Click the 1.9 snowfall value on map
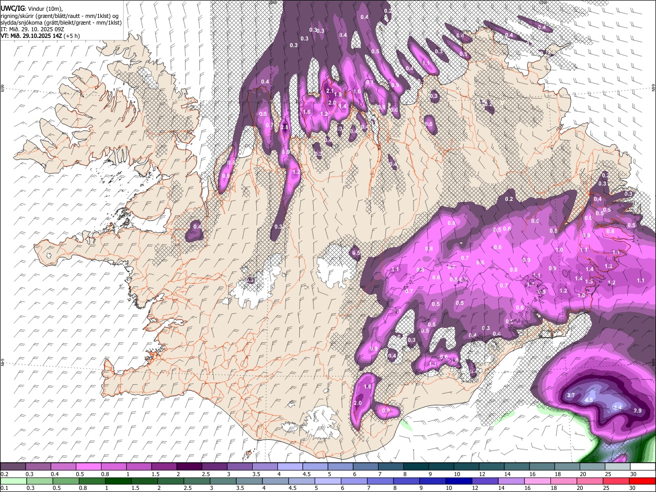This screenshot has width=656, height=492. [x=338, y=94]
